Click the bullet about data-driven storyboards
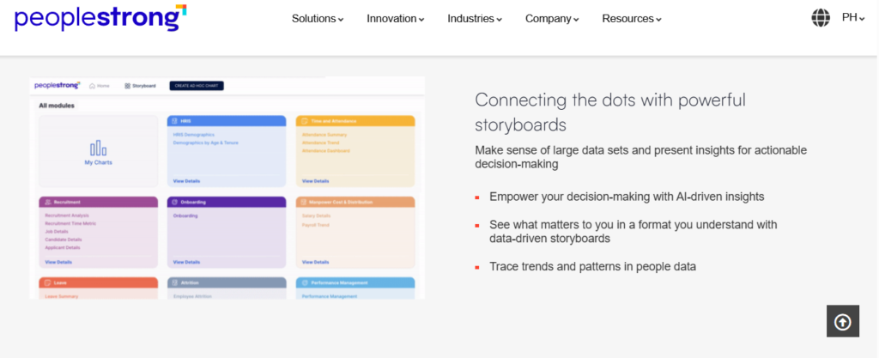This screenshot has width=879, height=358. click(x=633, y=232)
